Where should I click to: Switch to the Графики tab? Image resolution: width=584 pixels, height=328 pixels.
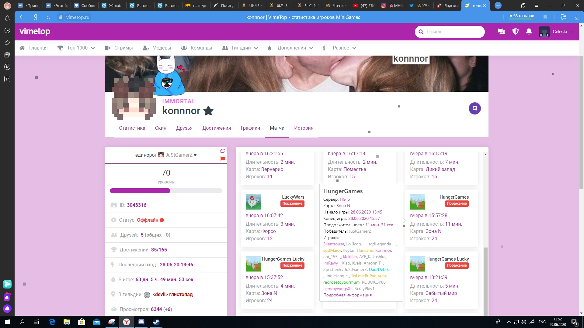click(x=250, y=128)
